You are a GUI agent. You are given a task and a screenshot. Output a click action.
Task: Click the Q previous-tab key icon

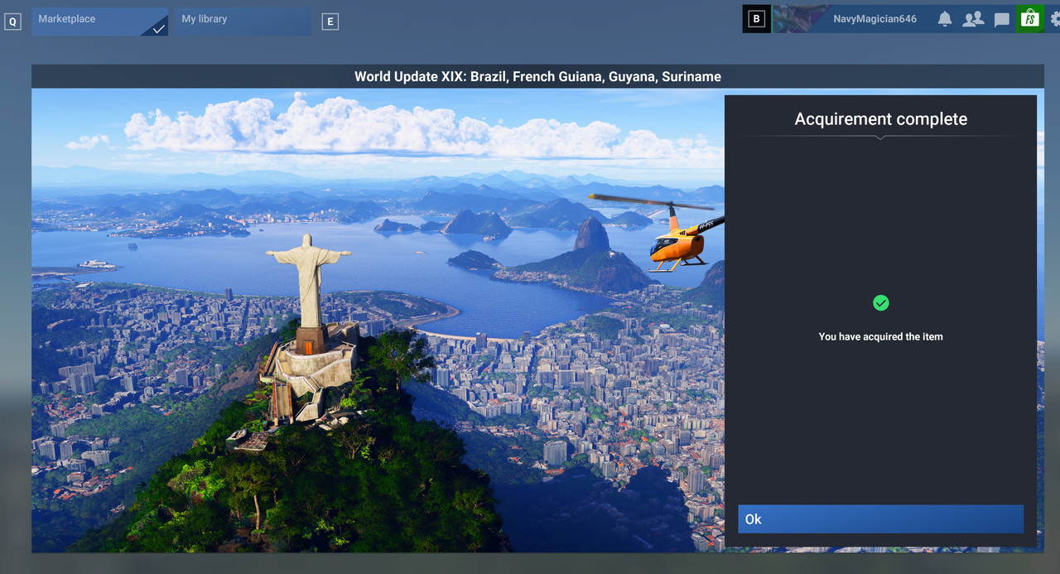(12, 22)
